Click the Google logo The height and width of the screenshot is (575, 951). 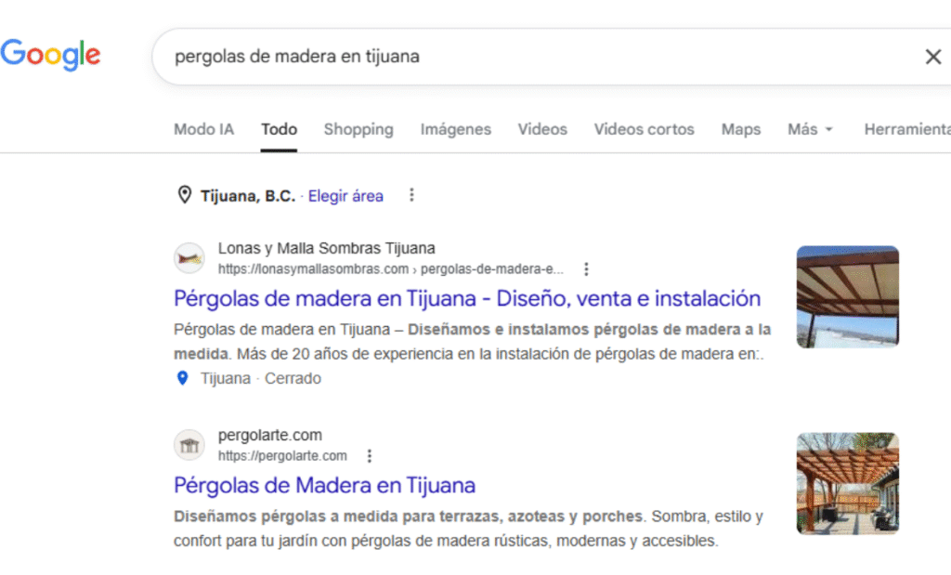[50, 55]
